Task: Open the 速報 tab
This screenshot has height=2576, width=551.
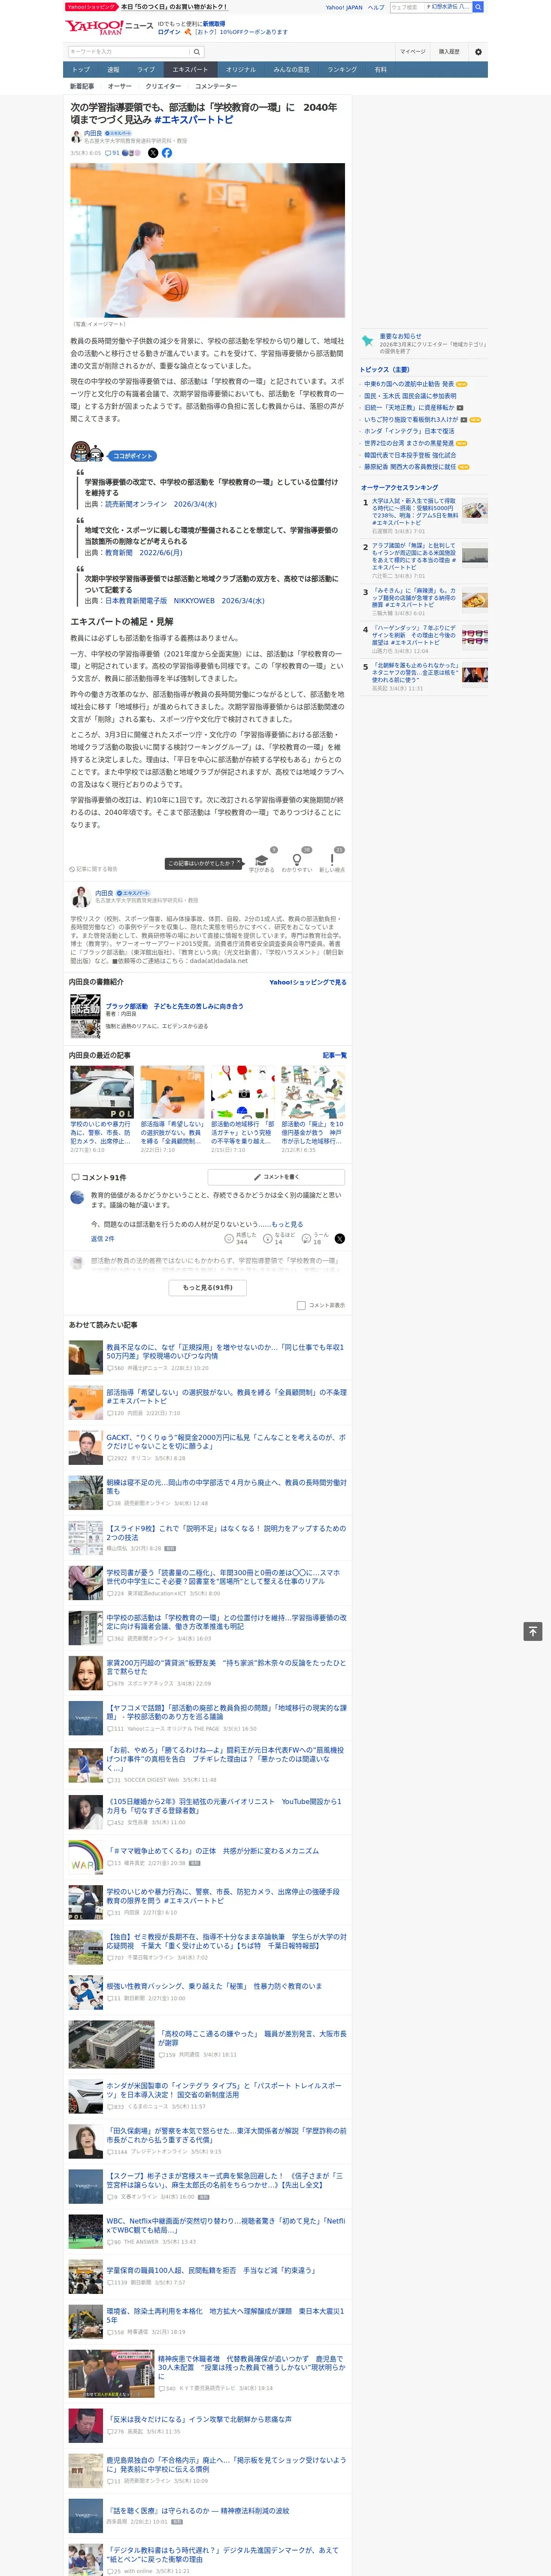Action: (113, 70)
